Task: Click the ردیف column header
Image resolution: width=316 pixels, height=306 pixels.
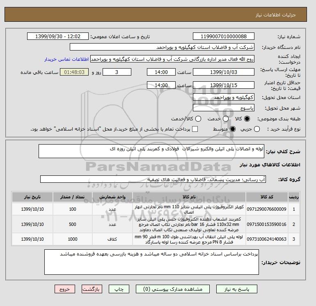Action: [x=294, y=197]
